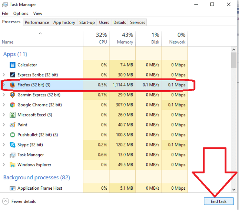
Task: Click the Pushbullet icon
Action: [x=12, y=135]
